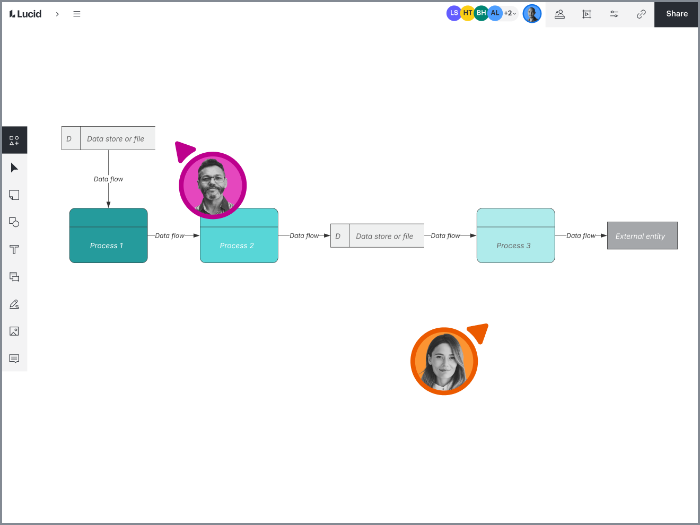Expand the +2 more collaborators dropdown
This screenshot has width=700, height=525.
point(510,13)
